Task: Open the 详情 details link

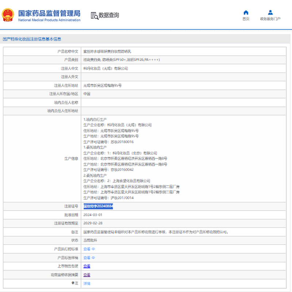Action: [87, 283]
